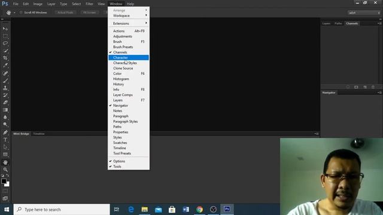This screenshot has width=383, height=215.
Task: Select the Pen tool
Action: (x=5, y=133)
